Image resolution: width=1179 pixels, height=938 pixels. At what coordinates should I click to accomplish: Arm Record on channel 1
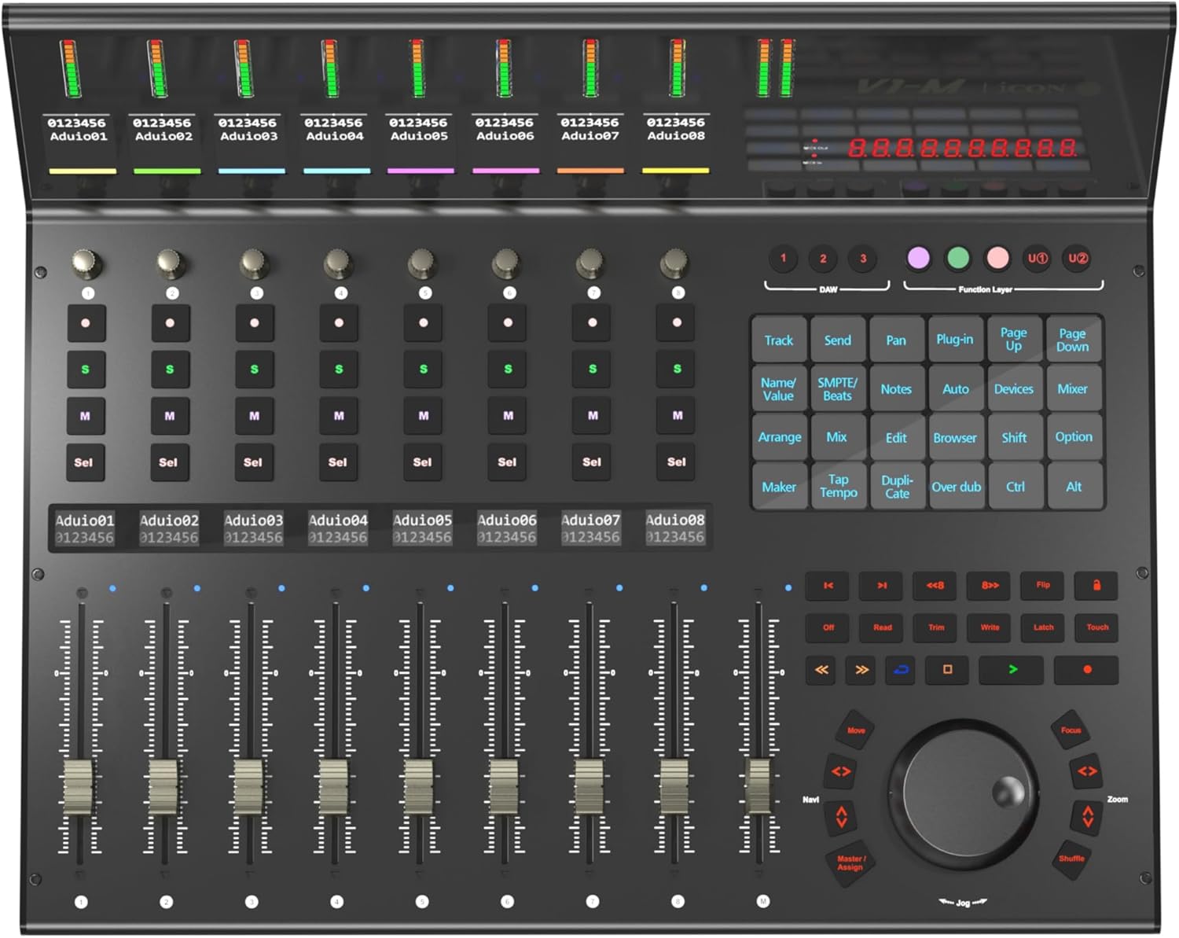coord(85,322)
